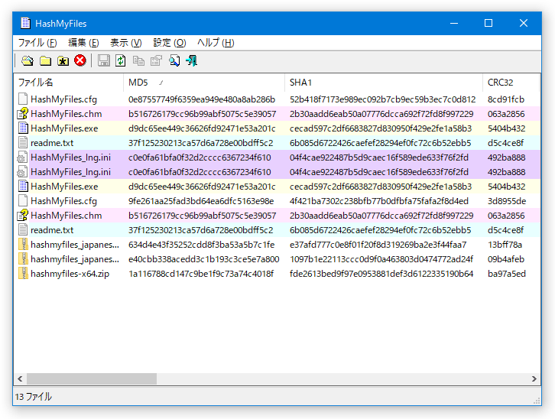Click the 13 ファイル status bar text
The height and width of the screenshot is (419, 555).
click(34, 396)
